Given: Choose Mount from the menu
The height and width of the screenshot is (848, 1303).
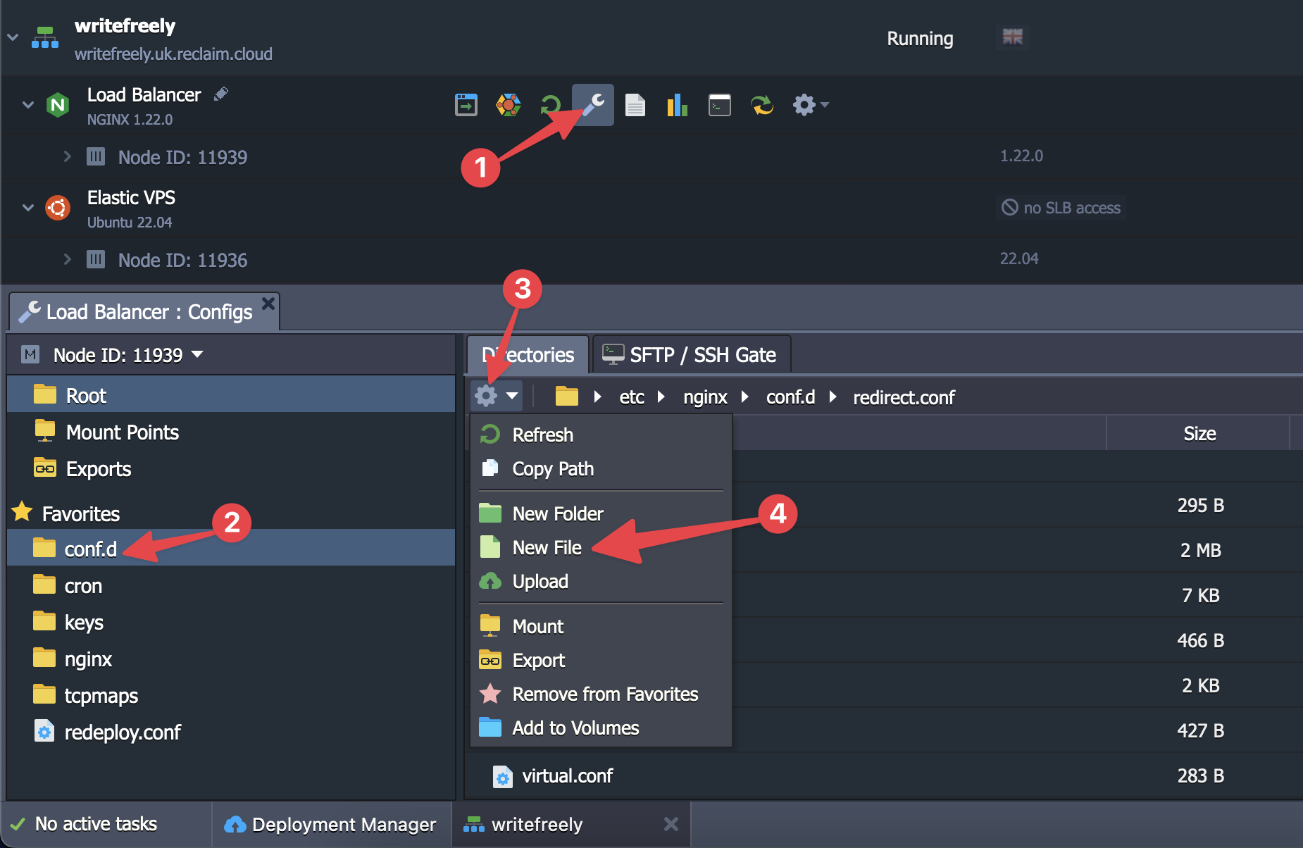Looking at the screenshot, I should click(x=601, y=626).
